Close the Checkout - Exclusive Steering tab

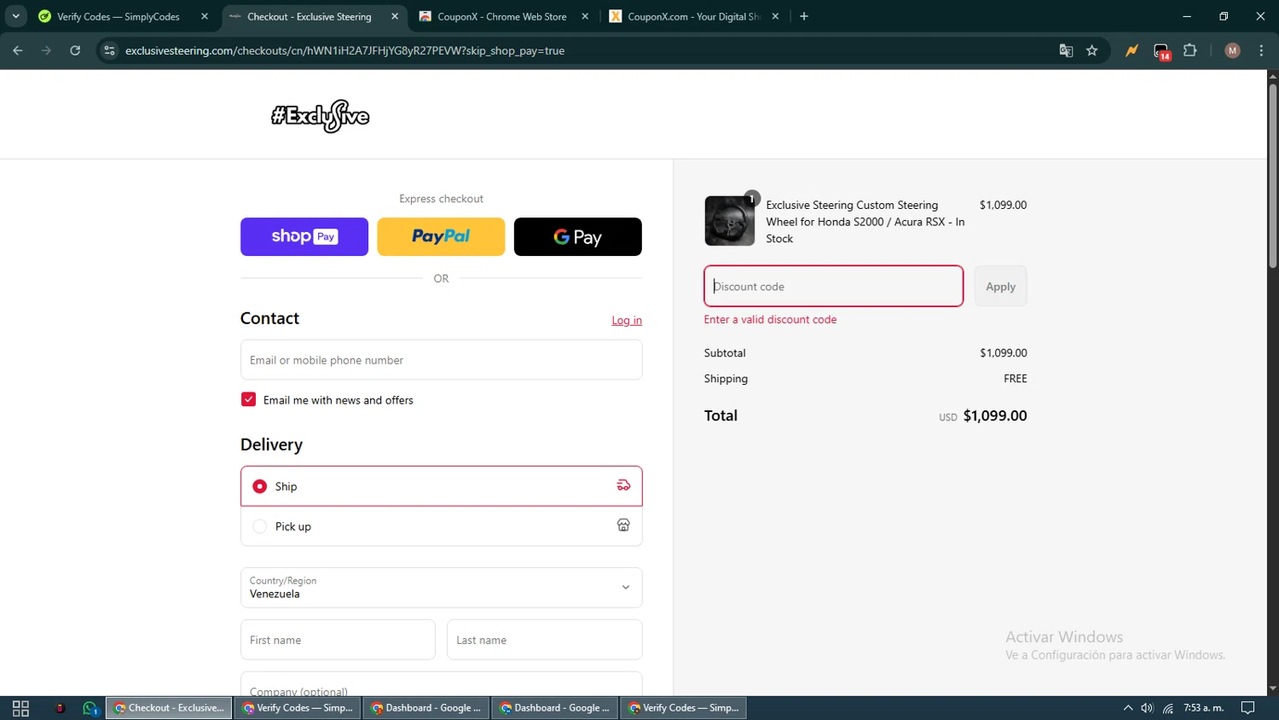click(x=395, y=16)
